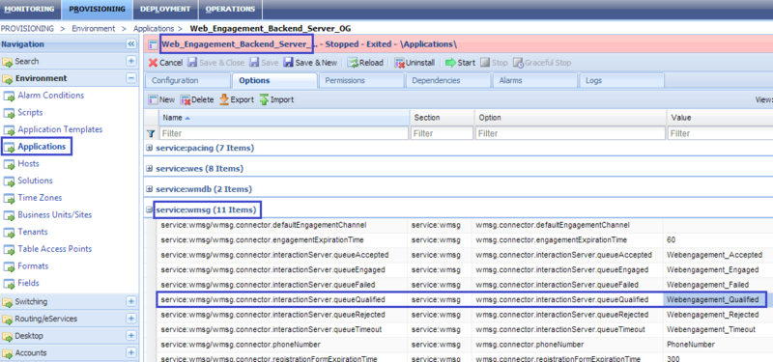Image resolution: width=773 pixels, height=362 pixels.
Task: Expand the Switching navigation section
Action: tap(131, 301)
